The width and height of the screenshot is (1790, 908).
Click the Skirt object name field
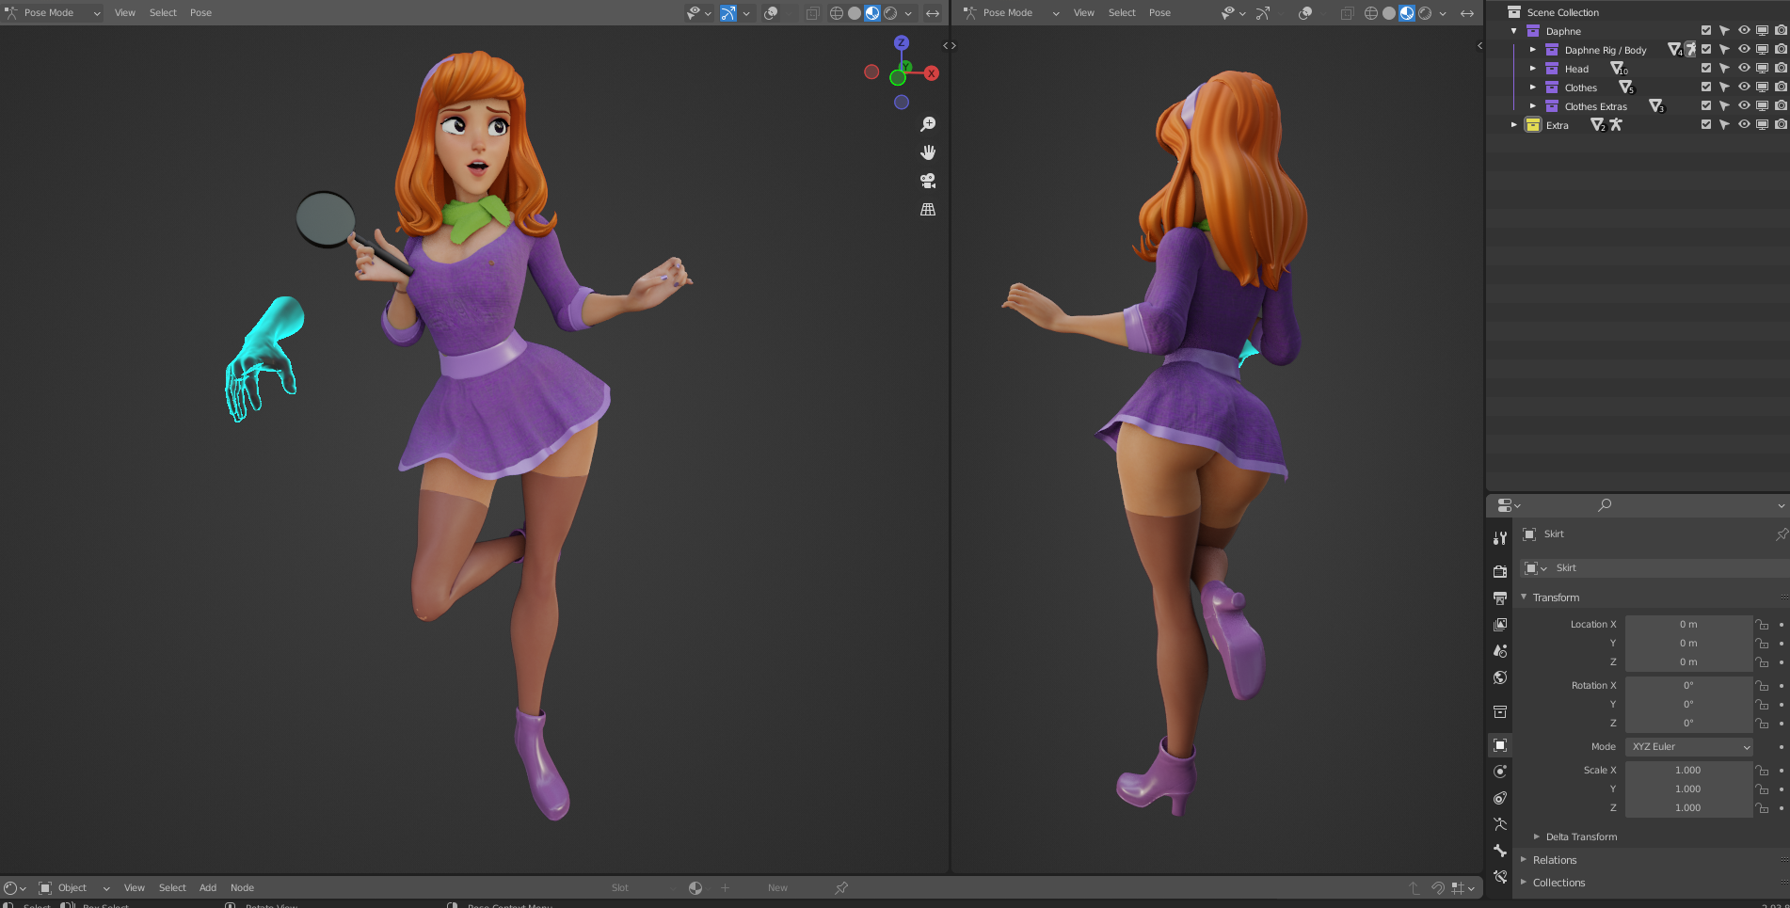click(1670, 568)
